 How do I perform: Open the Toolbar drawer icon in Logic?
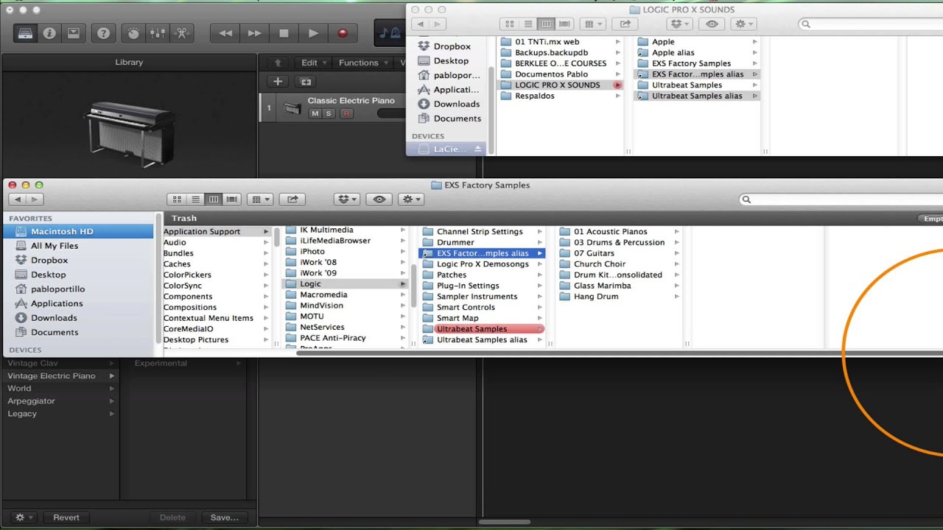73,33
